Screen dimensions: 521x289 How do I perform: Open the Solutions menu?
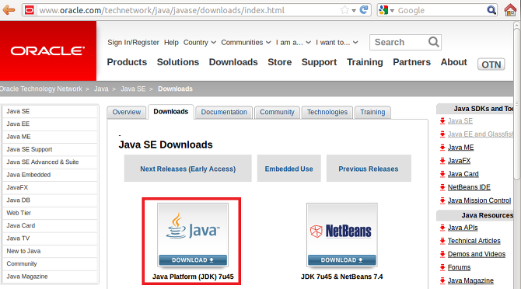point(178,62)
